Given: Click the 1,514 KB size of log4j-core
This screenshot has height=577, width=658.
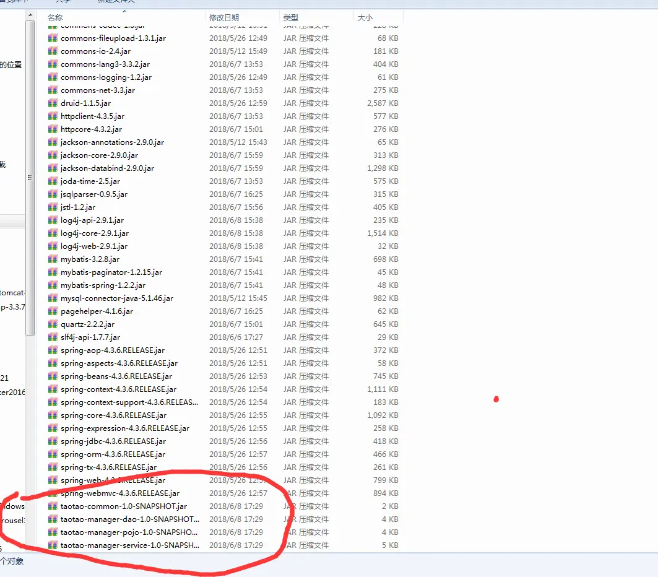Looking at the screenshot, I should pyautogui.click(x=383, y=233).
